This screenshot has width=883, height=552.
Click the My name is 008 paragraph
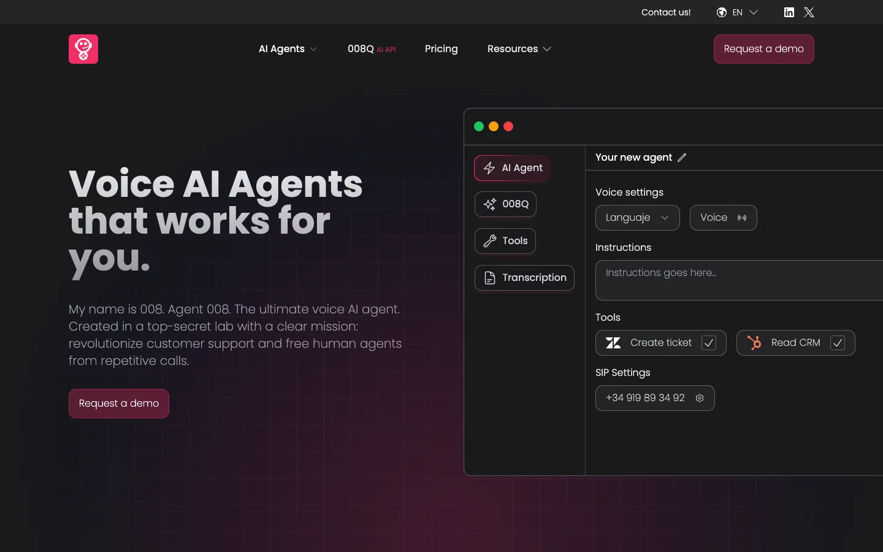pyautogui.click(x=235, y=335)
